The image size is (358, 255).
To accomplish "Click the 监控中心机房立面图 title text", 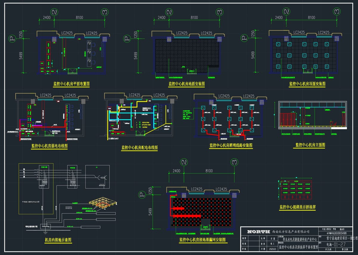I will point(310,145).
